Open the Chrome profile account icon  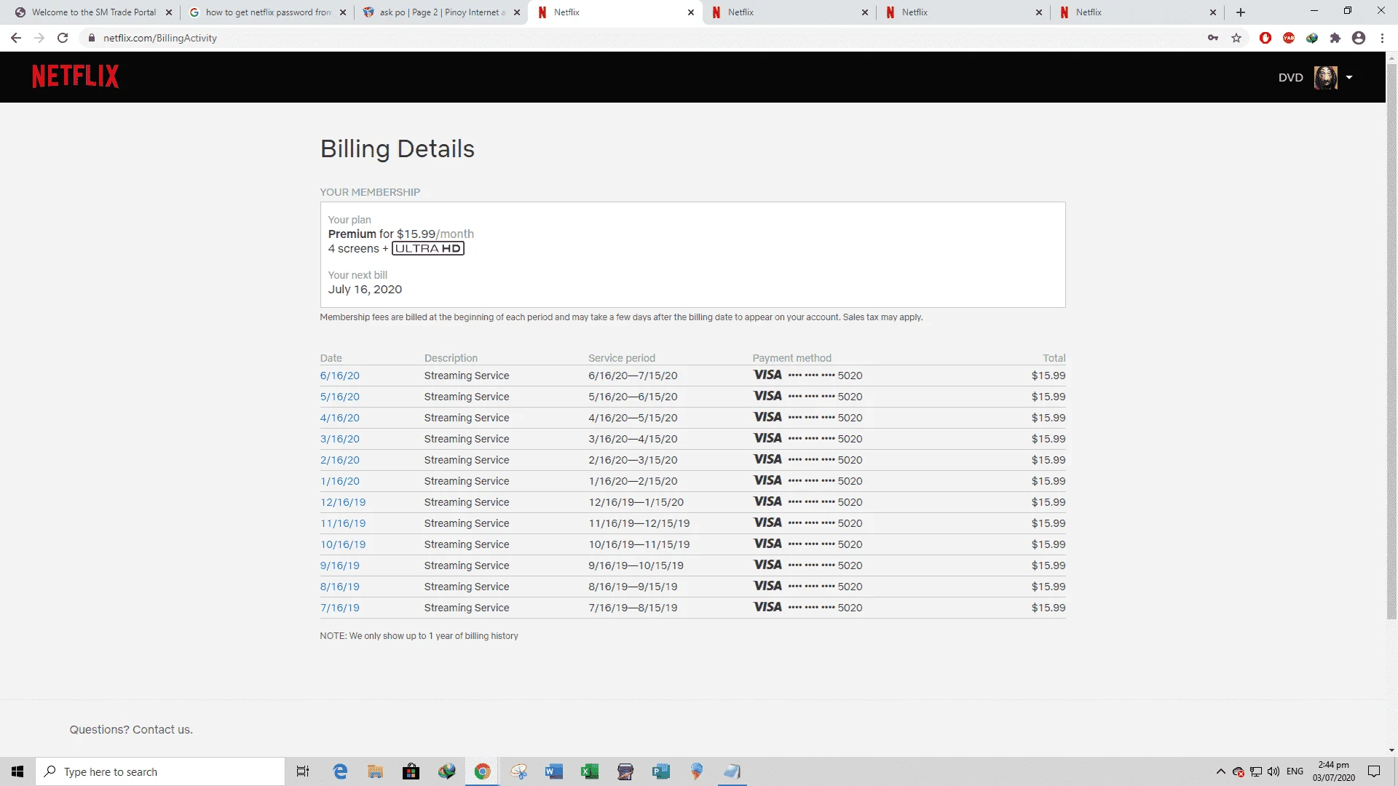1359,38
